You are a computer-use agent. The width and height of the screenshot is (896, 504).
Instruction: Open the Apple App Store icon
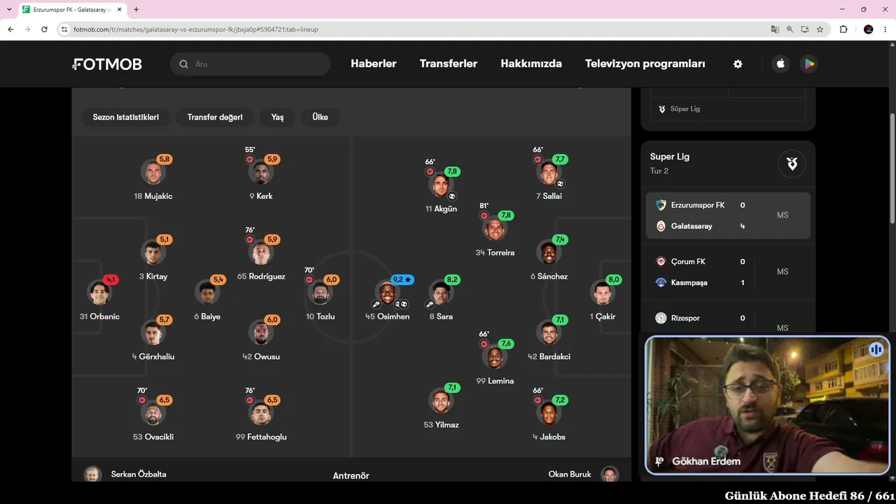(x=780, y=64)
